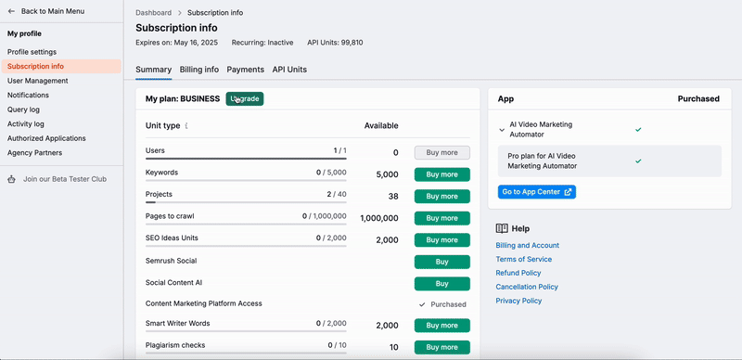Buy more Plagiarism checks
Viewport: 742px width, 360px height.
click(442, 347)
